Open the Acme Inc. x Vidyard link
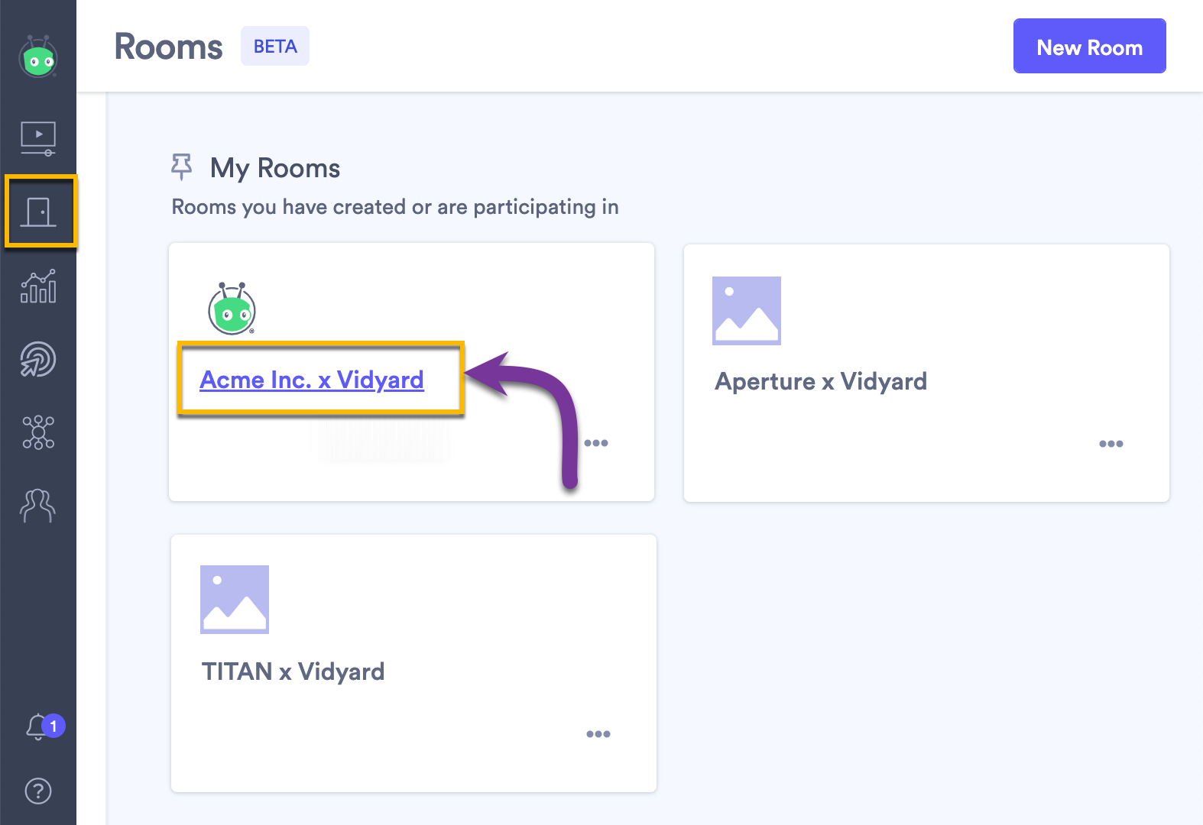The width and height of the screenshot is (1203, 825). 312,380
